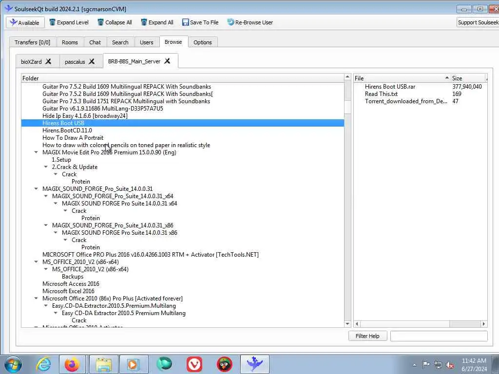Image resolution: width=499 pixels, height=374 pixels.
Task: Open the Search tab
Action: click(120, 42)
